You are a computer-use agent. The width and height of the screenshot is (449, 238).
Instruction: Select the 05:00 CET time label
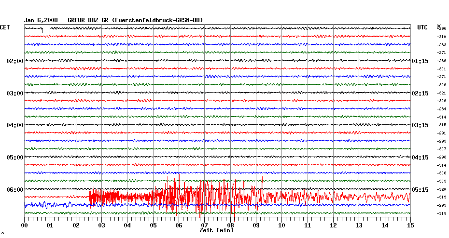pyautogui.click(x=15, y=158)
